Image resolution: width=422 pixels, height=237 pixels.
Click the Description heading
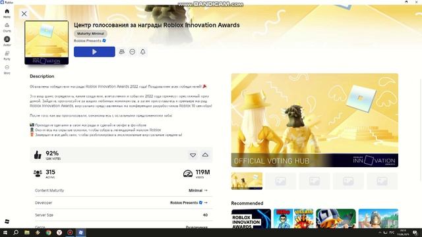(42, 76)
